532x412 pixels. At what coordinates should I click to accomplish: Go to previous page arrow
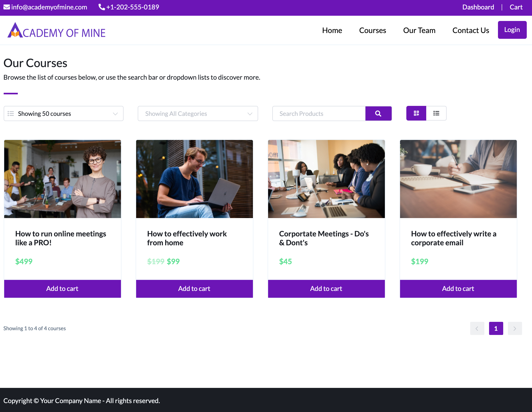477,328
